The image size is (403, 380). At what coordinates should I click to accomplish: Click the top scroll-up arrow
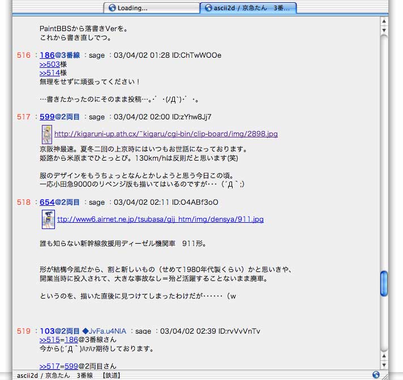click(384, 21)
